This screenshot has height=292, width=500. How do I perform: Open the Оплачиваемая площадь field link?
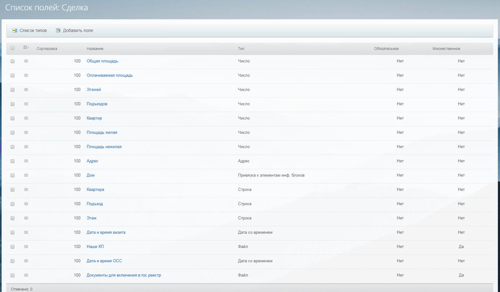(110, 75)
